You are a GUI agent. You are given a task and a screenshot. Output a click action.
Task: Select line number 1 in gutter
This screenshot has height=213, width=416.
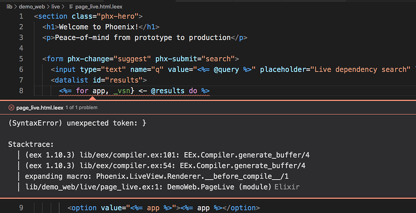21,17
